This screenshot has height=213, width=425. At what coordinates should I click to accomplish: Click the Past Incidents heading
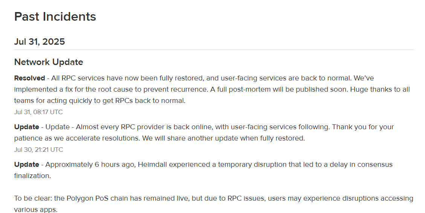pos(55,17)
